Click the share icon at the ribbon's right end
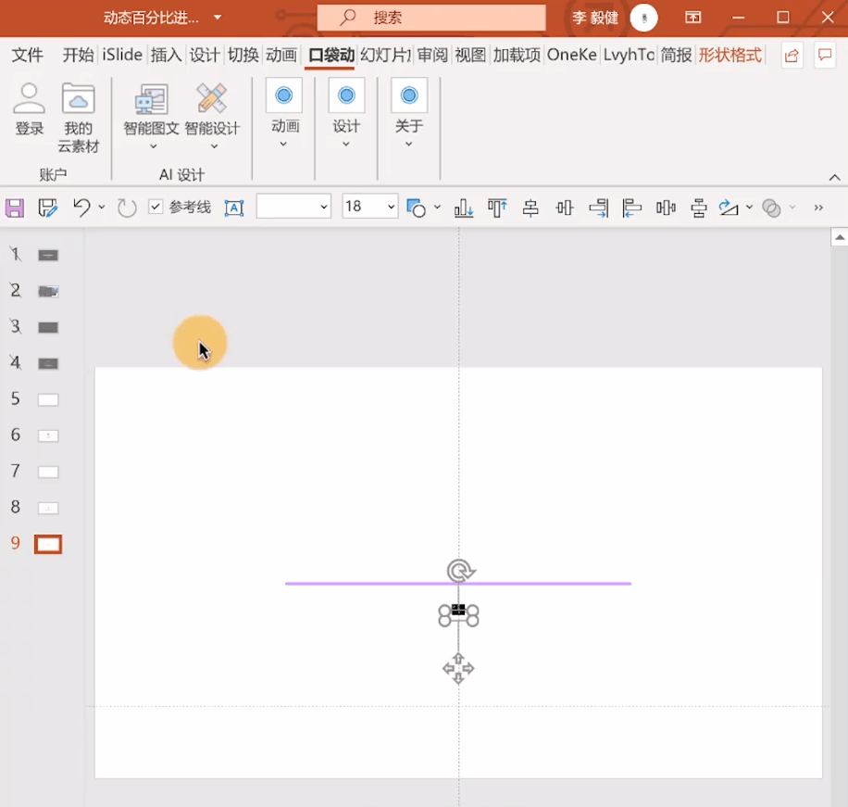Image resolution: width=848 pixels, height=807 pixels. tap(792, 55)
